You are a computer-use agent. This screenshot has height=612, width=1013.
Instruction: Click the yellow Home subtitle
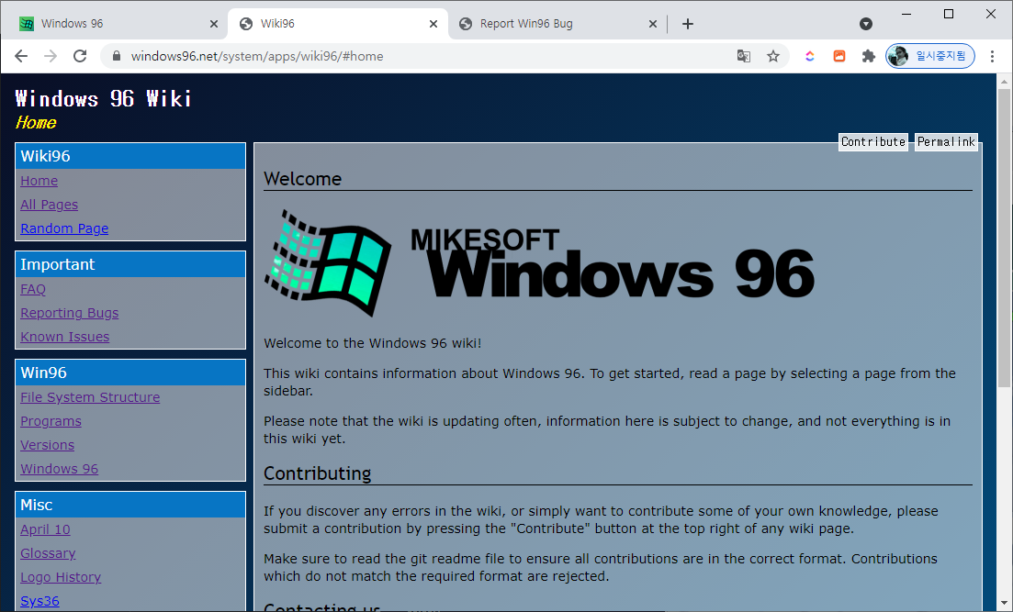coord(36,123)
